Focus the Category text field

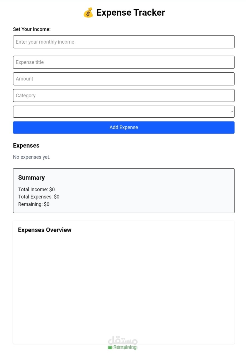(x=124, y=96)
